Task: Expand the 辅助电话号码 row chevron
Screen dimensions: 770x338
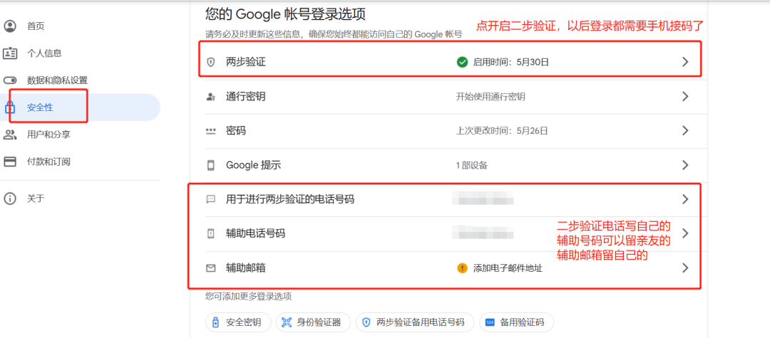Action: pos(686,233)
